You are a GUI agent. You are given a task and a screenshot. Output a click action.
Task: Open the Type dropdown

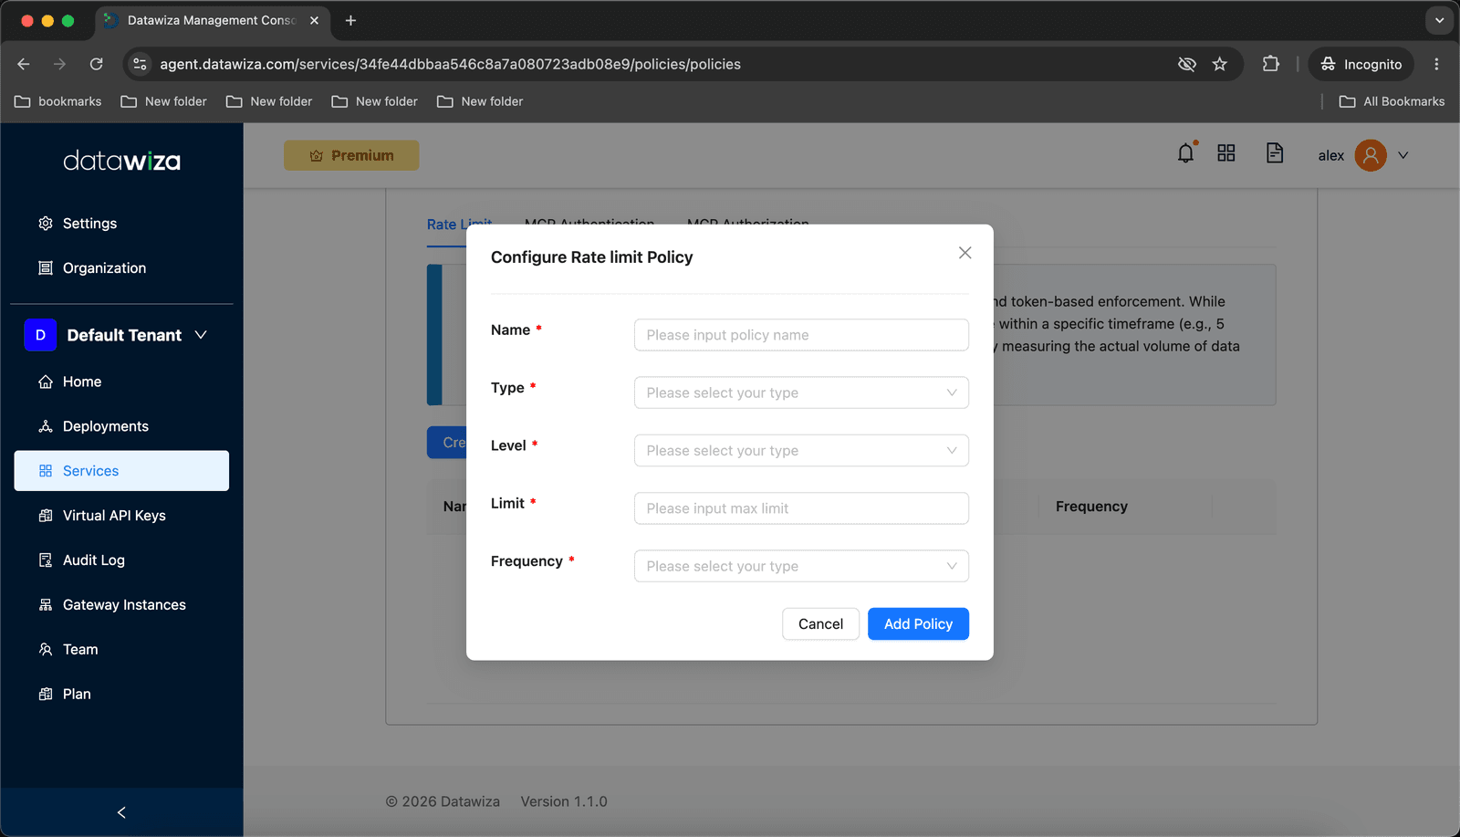coord(801,392)
